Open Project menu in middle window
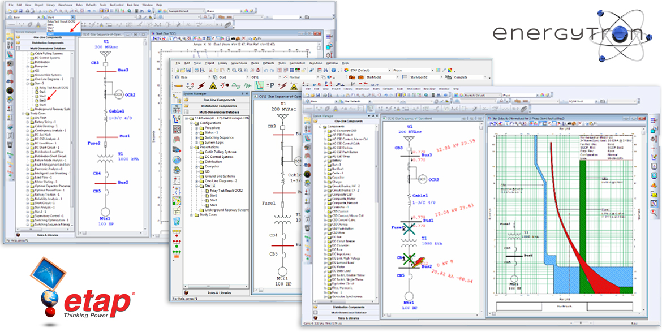The width and height of the screenshot is (662, 332). point(209,63)
